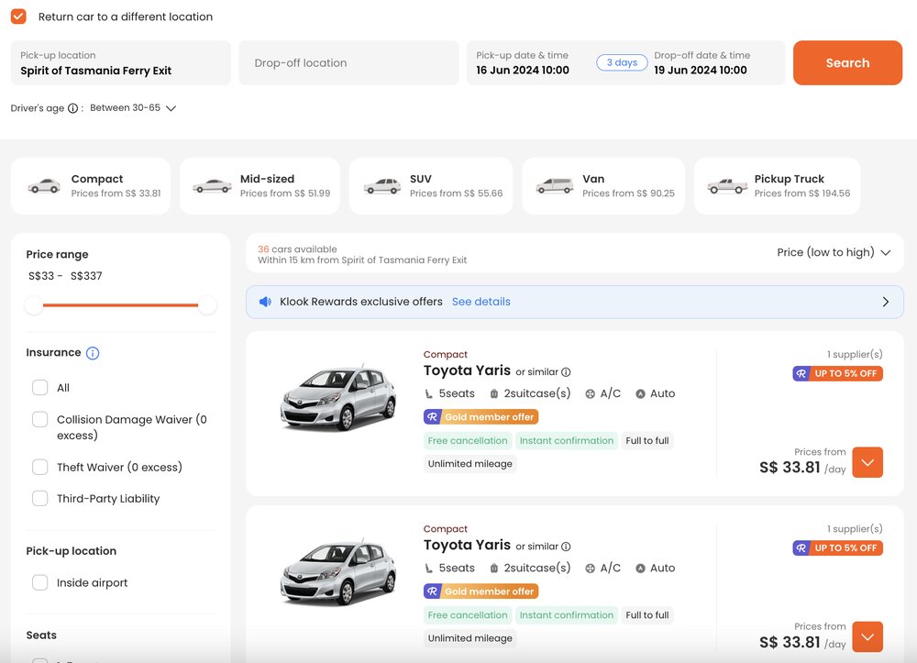917x663 pixels.
Task: Uncheck 'Return car to a different location'
Action: [x=17, y=16]
